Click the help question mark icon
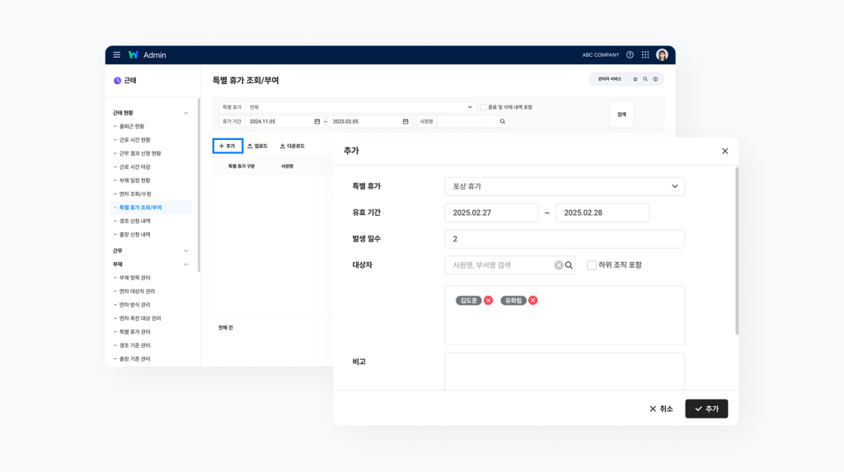The height and width of the screenshot is (472, 844). [630, 55]
